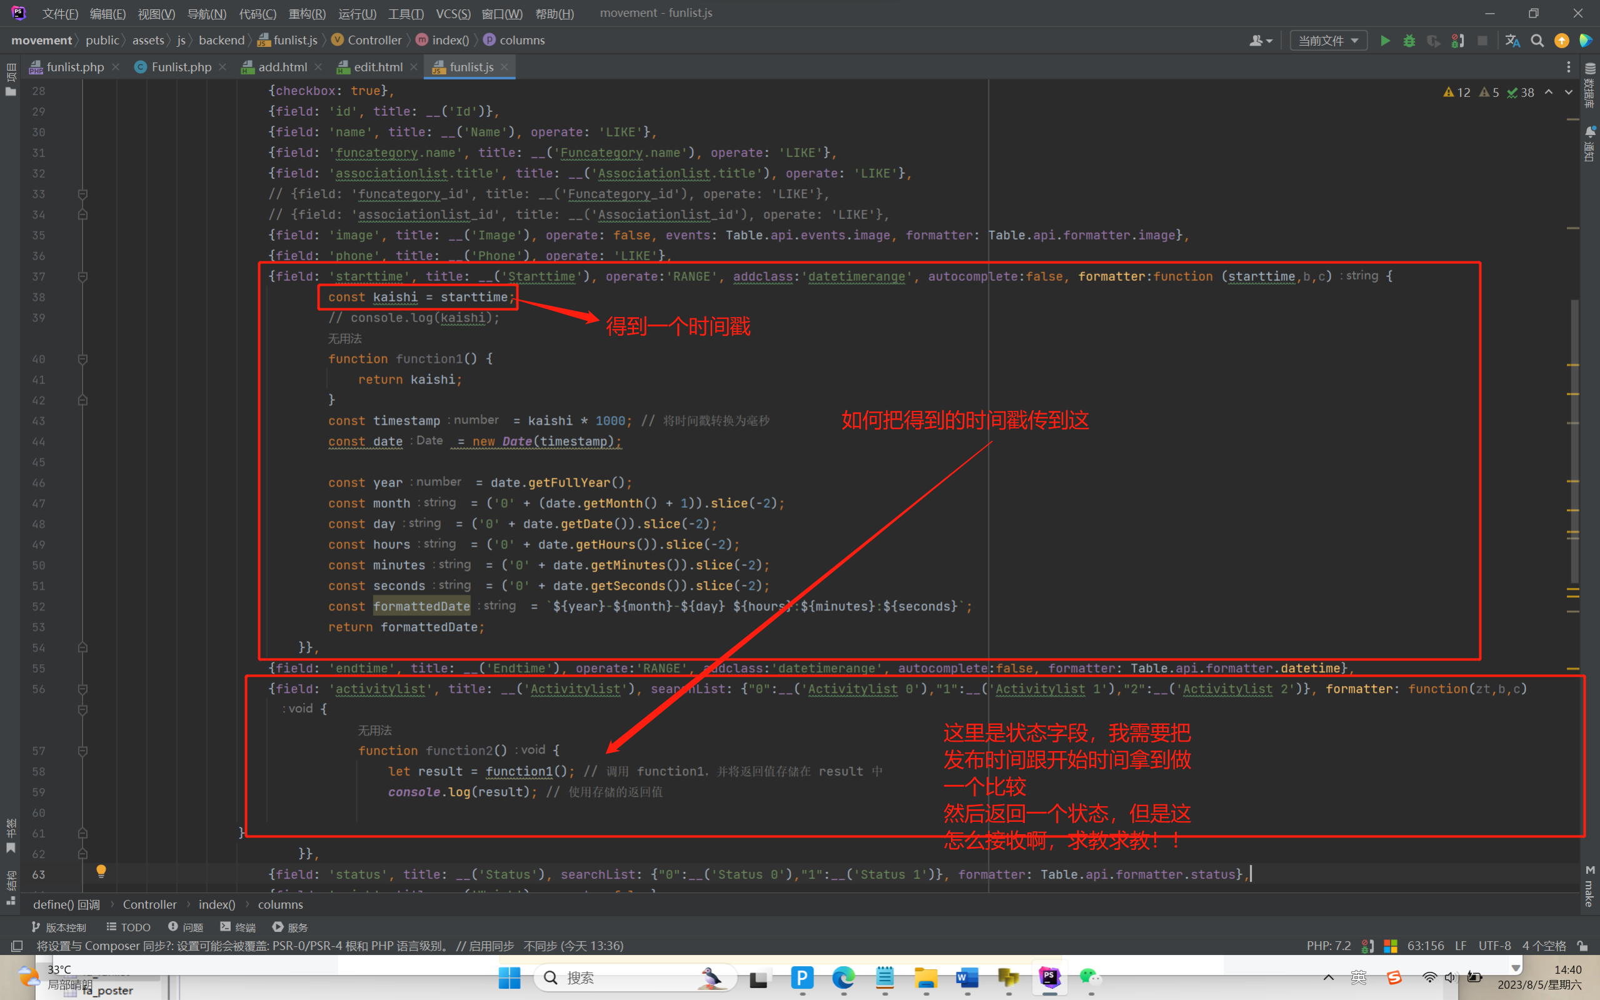
Task: Open the TODO tool window
Action: [128, 927]
